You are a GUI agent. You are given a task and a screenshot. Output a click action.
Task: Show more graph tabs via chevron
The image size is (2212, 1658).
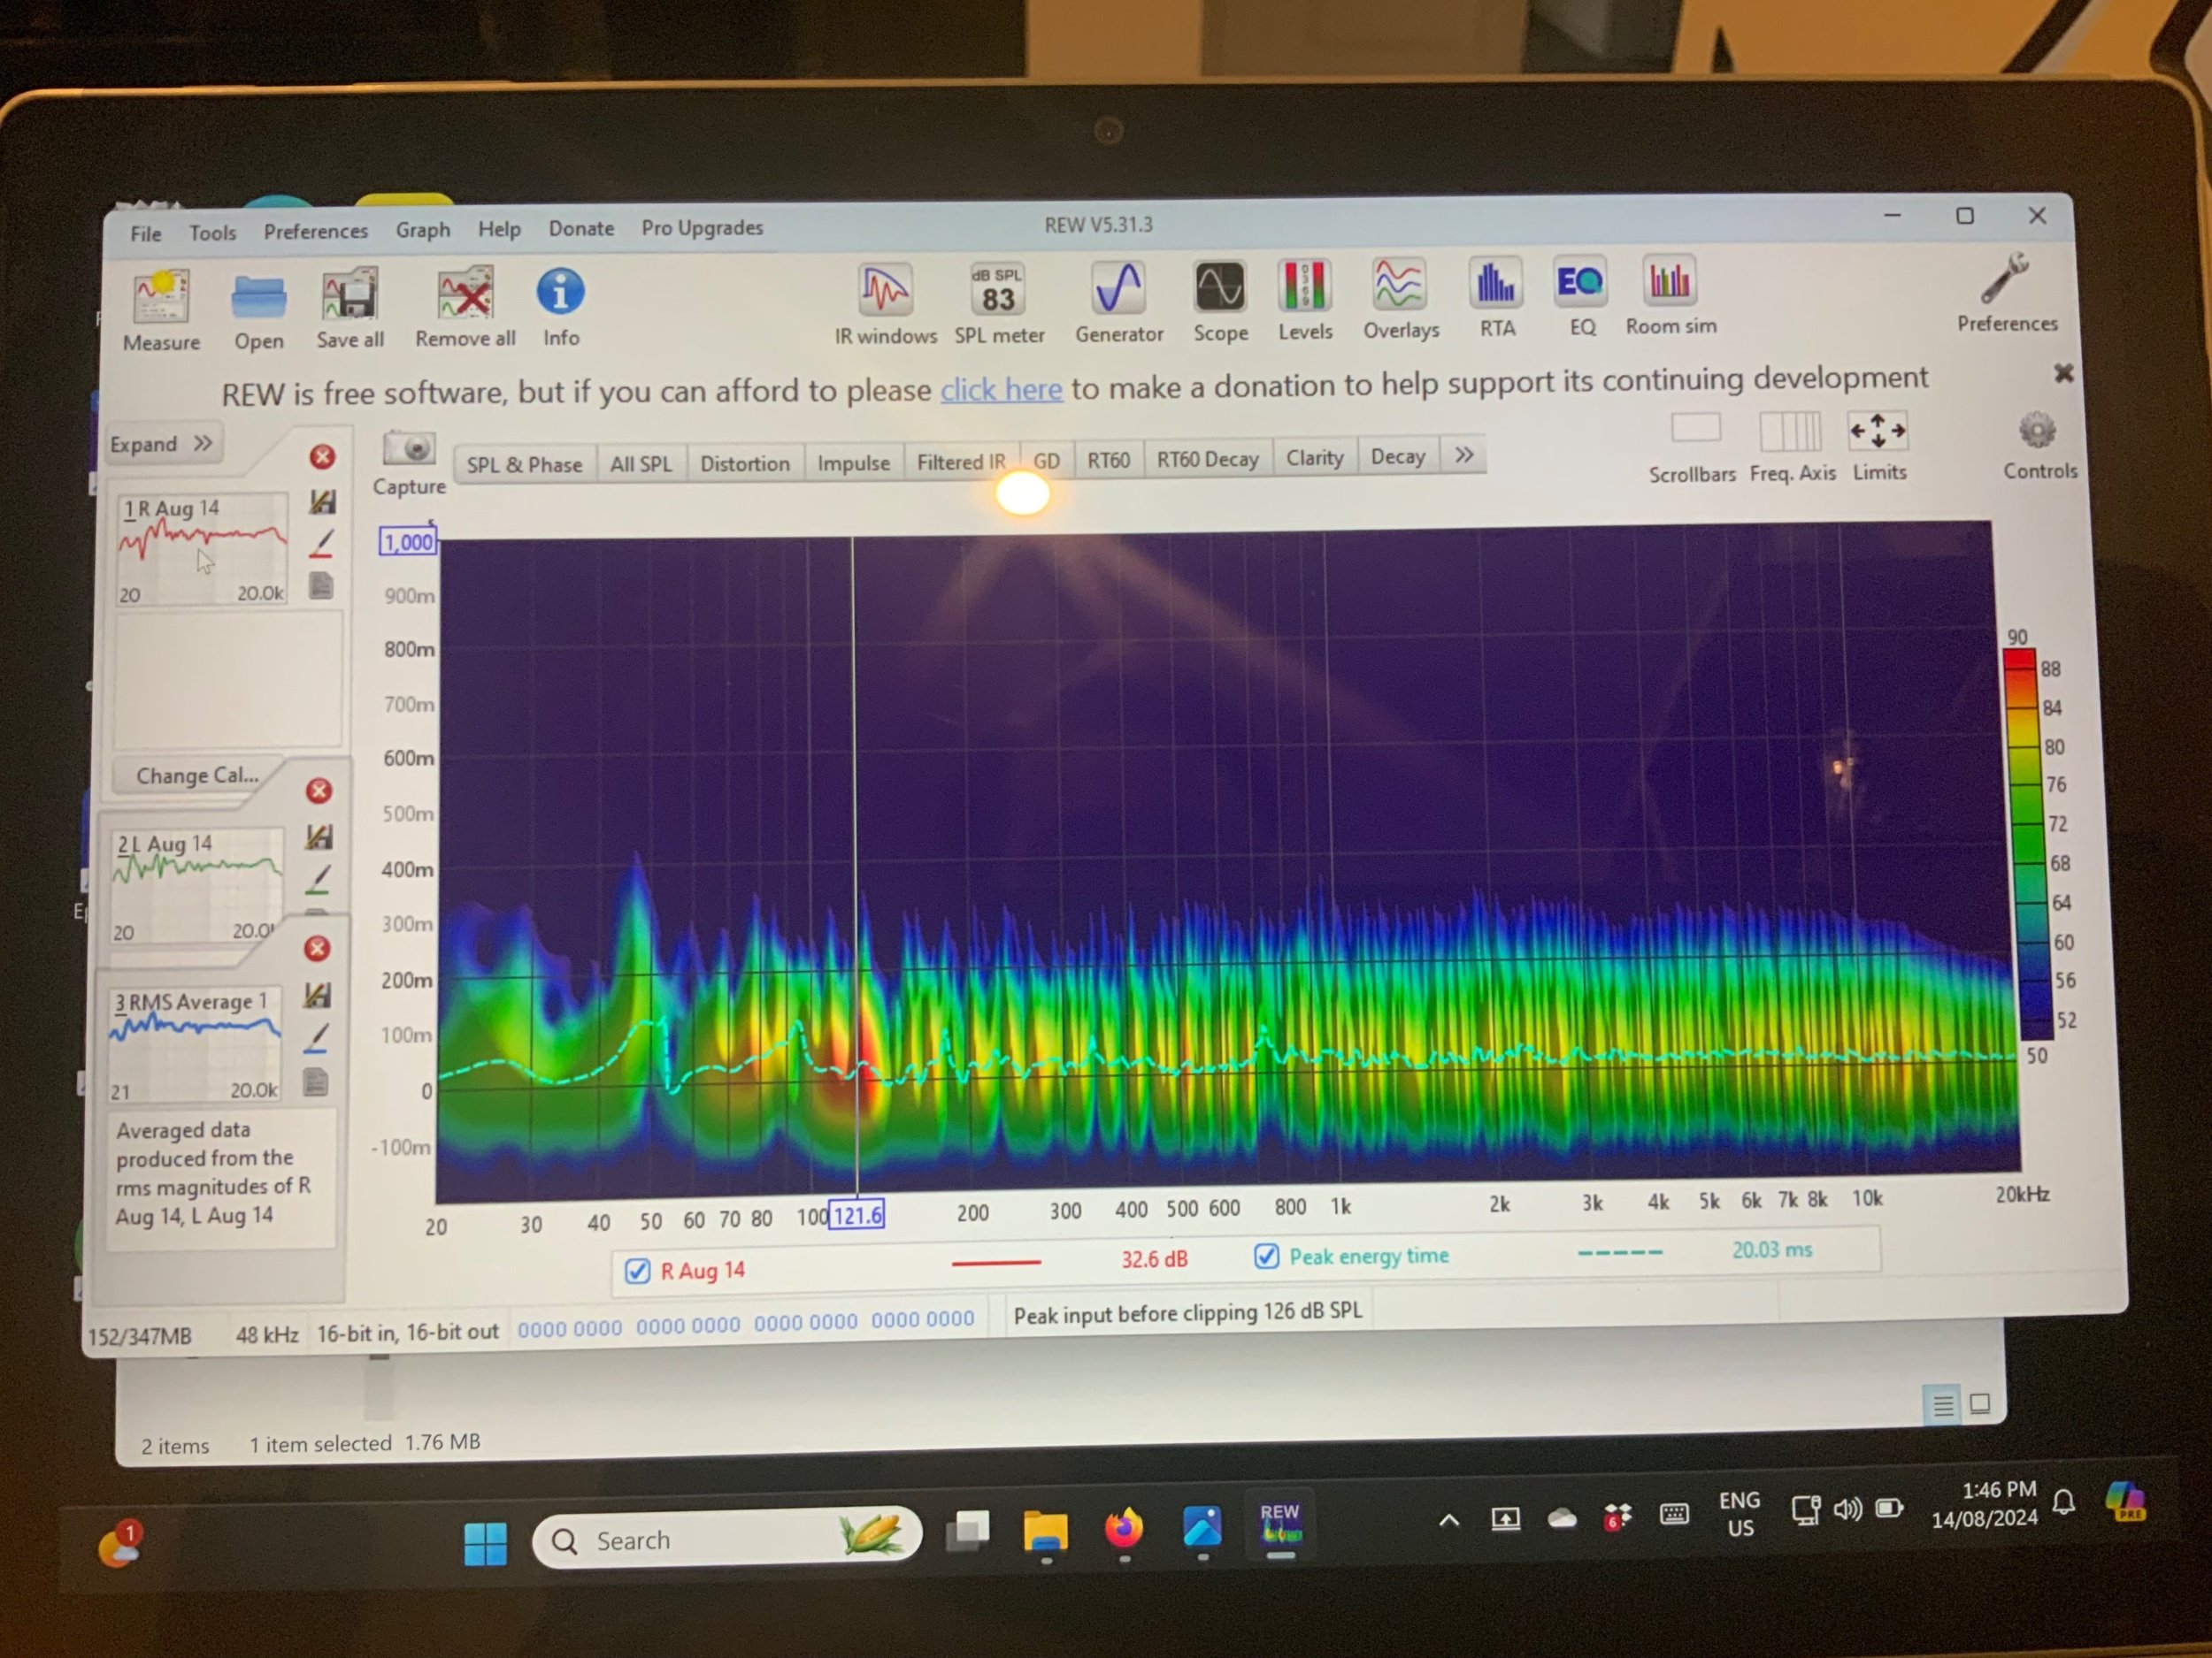(x=1464, y=455)
